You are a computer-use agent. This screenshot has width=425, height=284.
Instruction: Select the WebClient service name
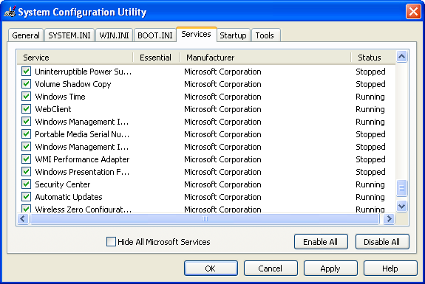[53, 109]
